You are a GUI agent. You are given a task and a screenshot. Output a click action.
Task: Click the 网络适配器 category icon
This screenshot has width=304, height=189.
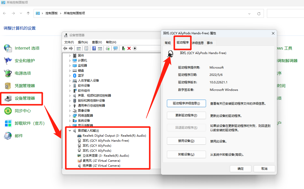click(75, 115)
